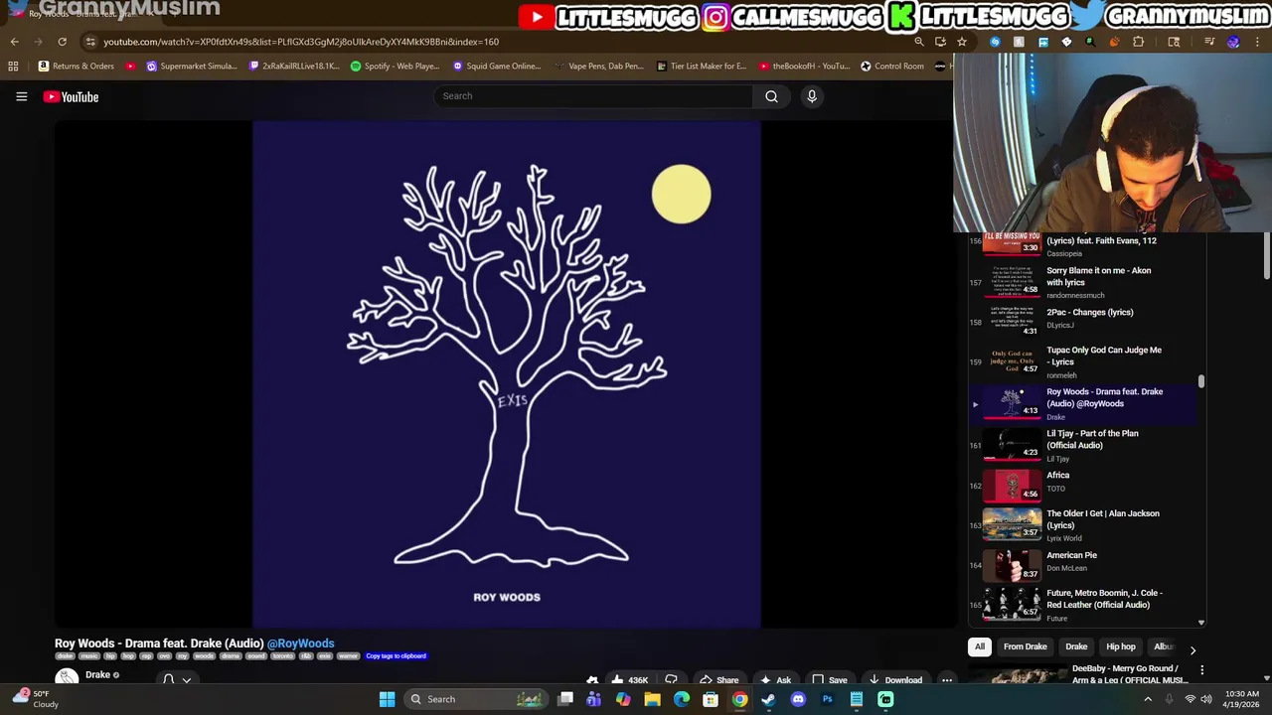Open Steam from the taskbar

[x=768, y=699]
